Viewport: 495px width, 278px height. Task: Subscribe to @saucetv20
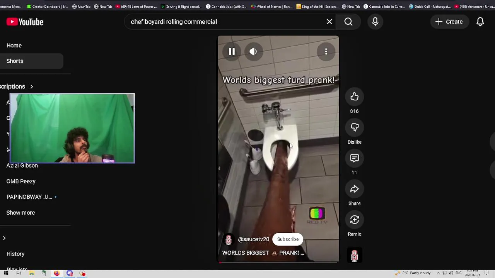tap(288, 239)
